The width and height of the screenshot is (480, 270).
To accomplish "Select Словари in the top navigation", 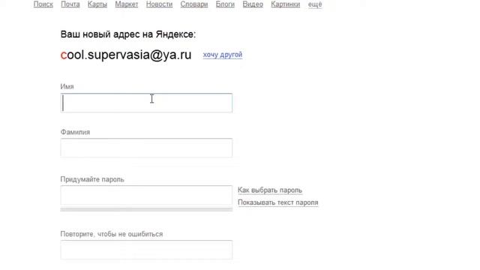I will 194,4.
